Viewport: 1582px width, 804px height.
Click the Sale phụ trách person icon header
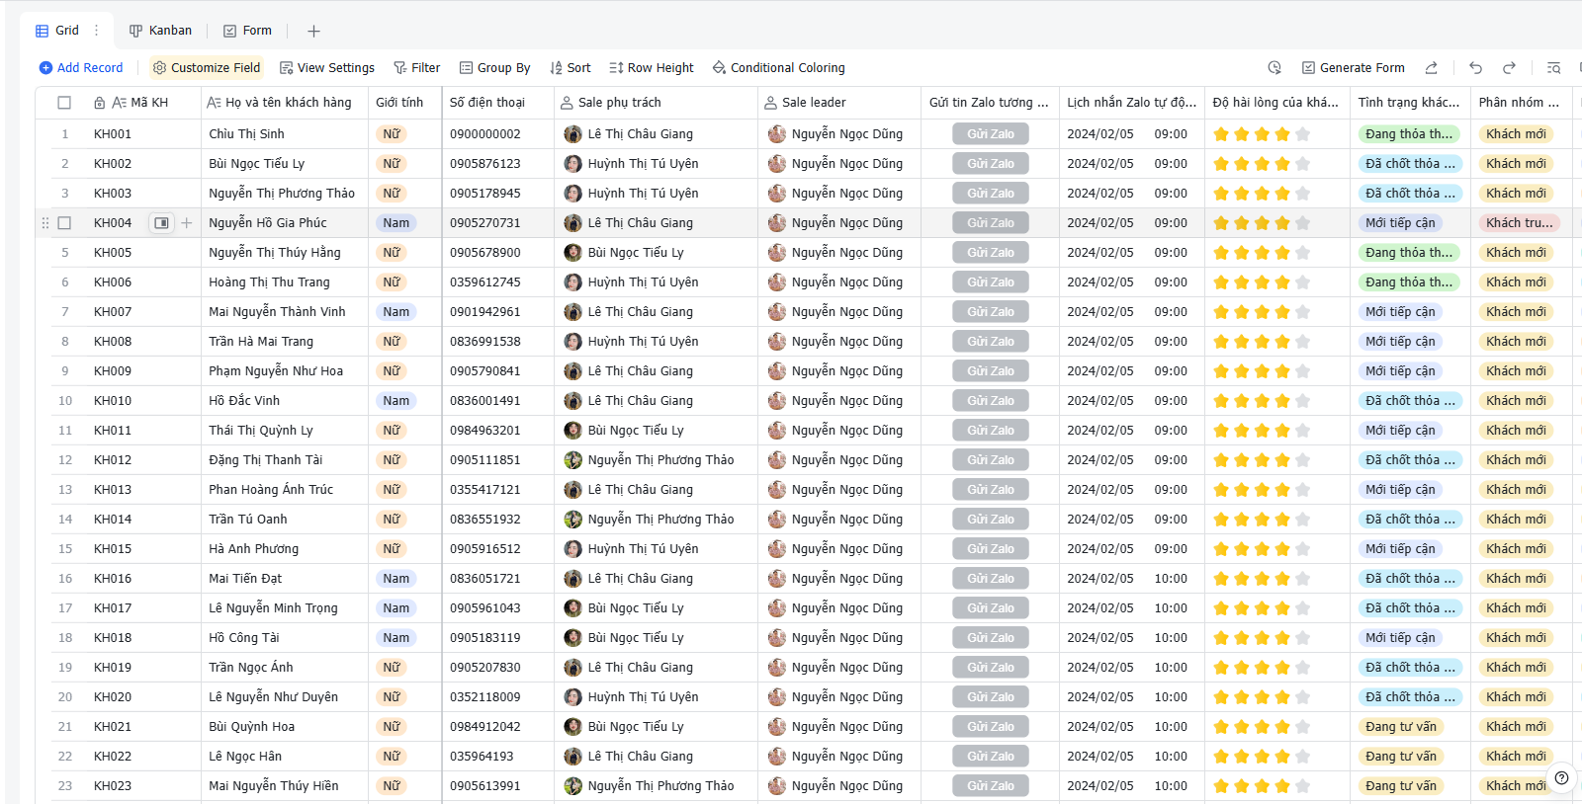(x=568, y=103)
